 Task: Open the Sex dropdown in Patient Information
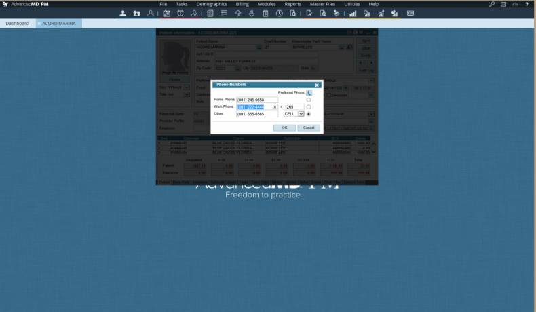[x=187, y=87]
